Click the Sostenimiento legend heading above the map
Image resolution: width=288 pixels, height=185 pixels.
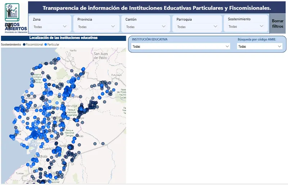[x=11, y=45]
